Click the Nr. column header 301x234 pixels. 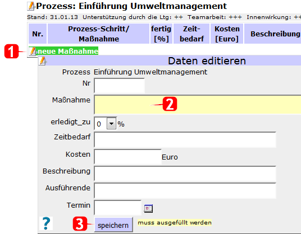[38, 34]
